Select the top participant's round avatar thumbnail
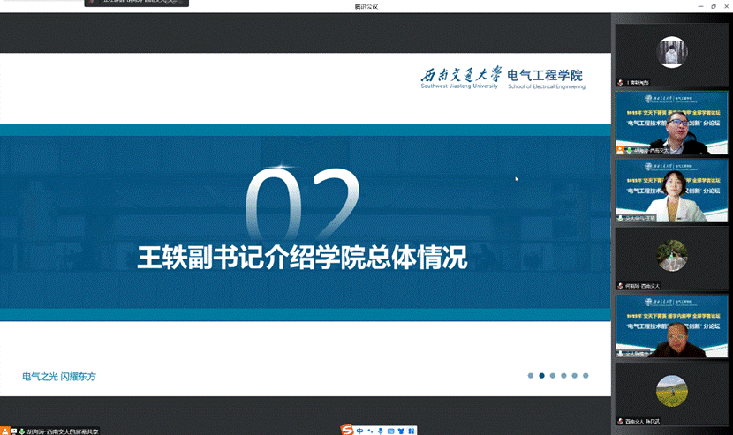This screenshot has height=435, width=733. [x=672, y=51]
